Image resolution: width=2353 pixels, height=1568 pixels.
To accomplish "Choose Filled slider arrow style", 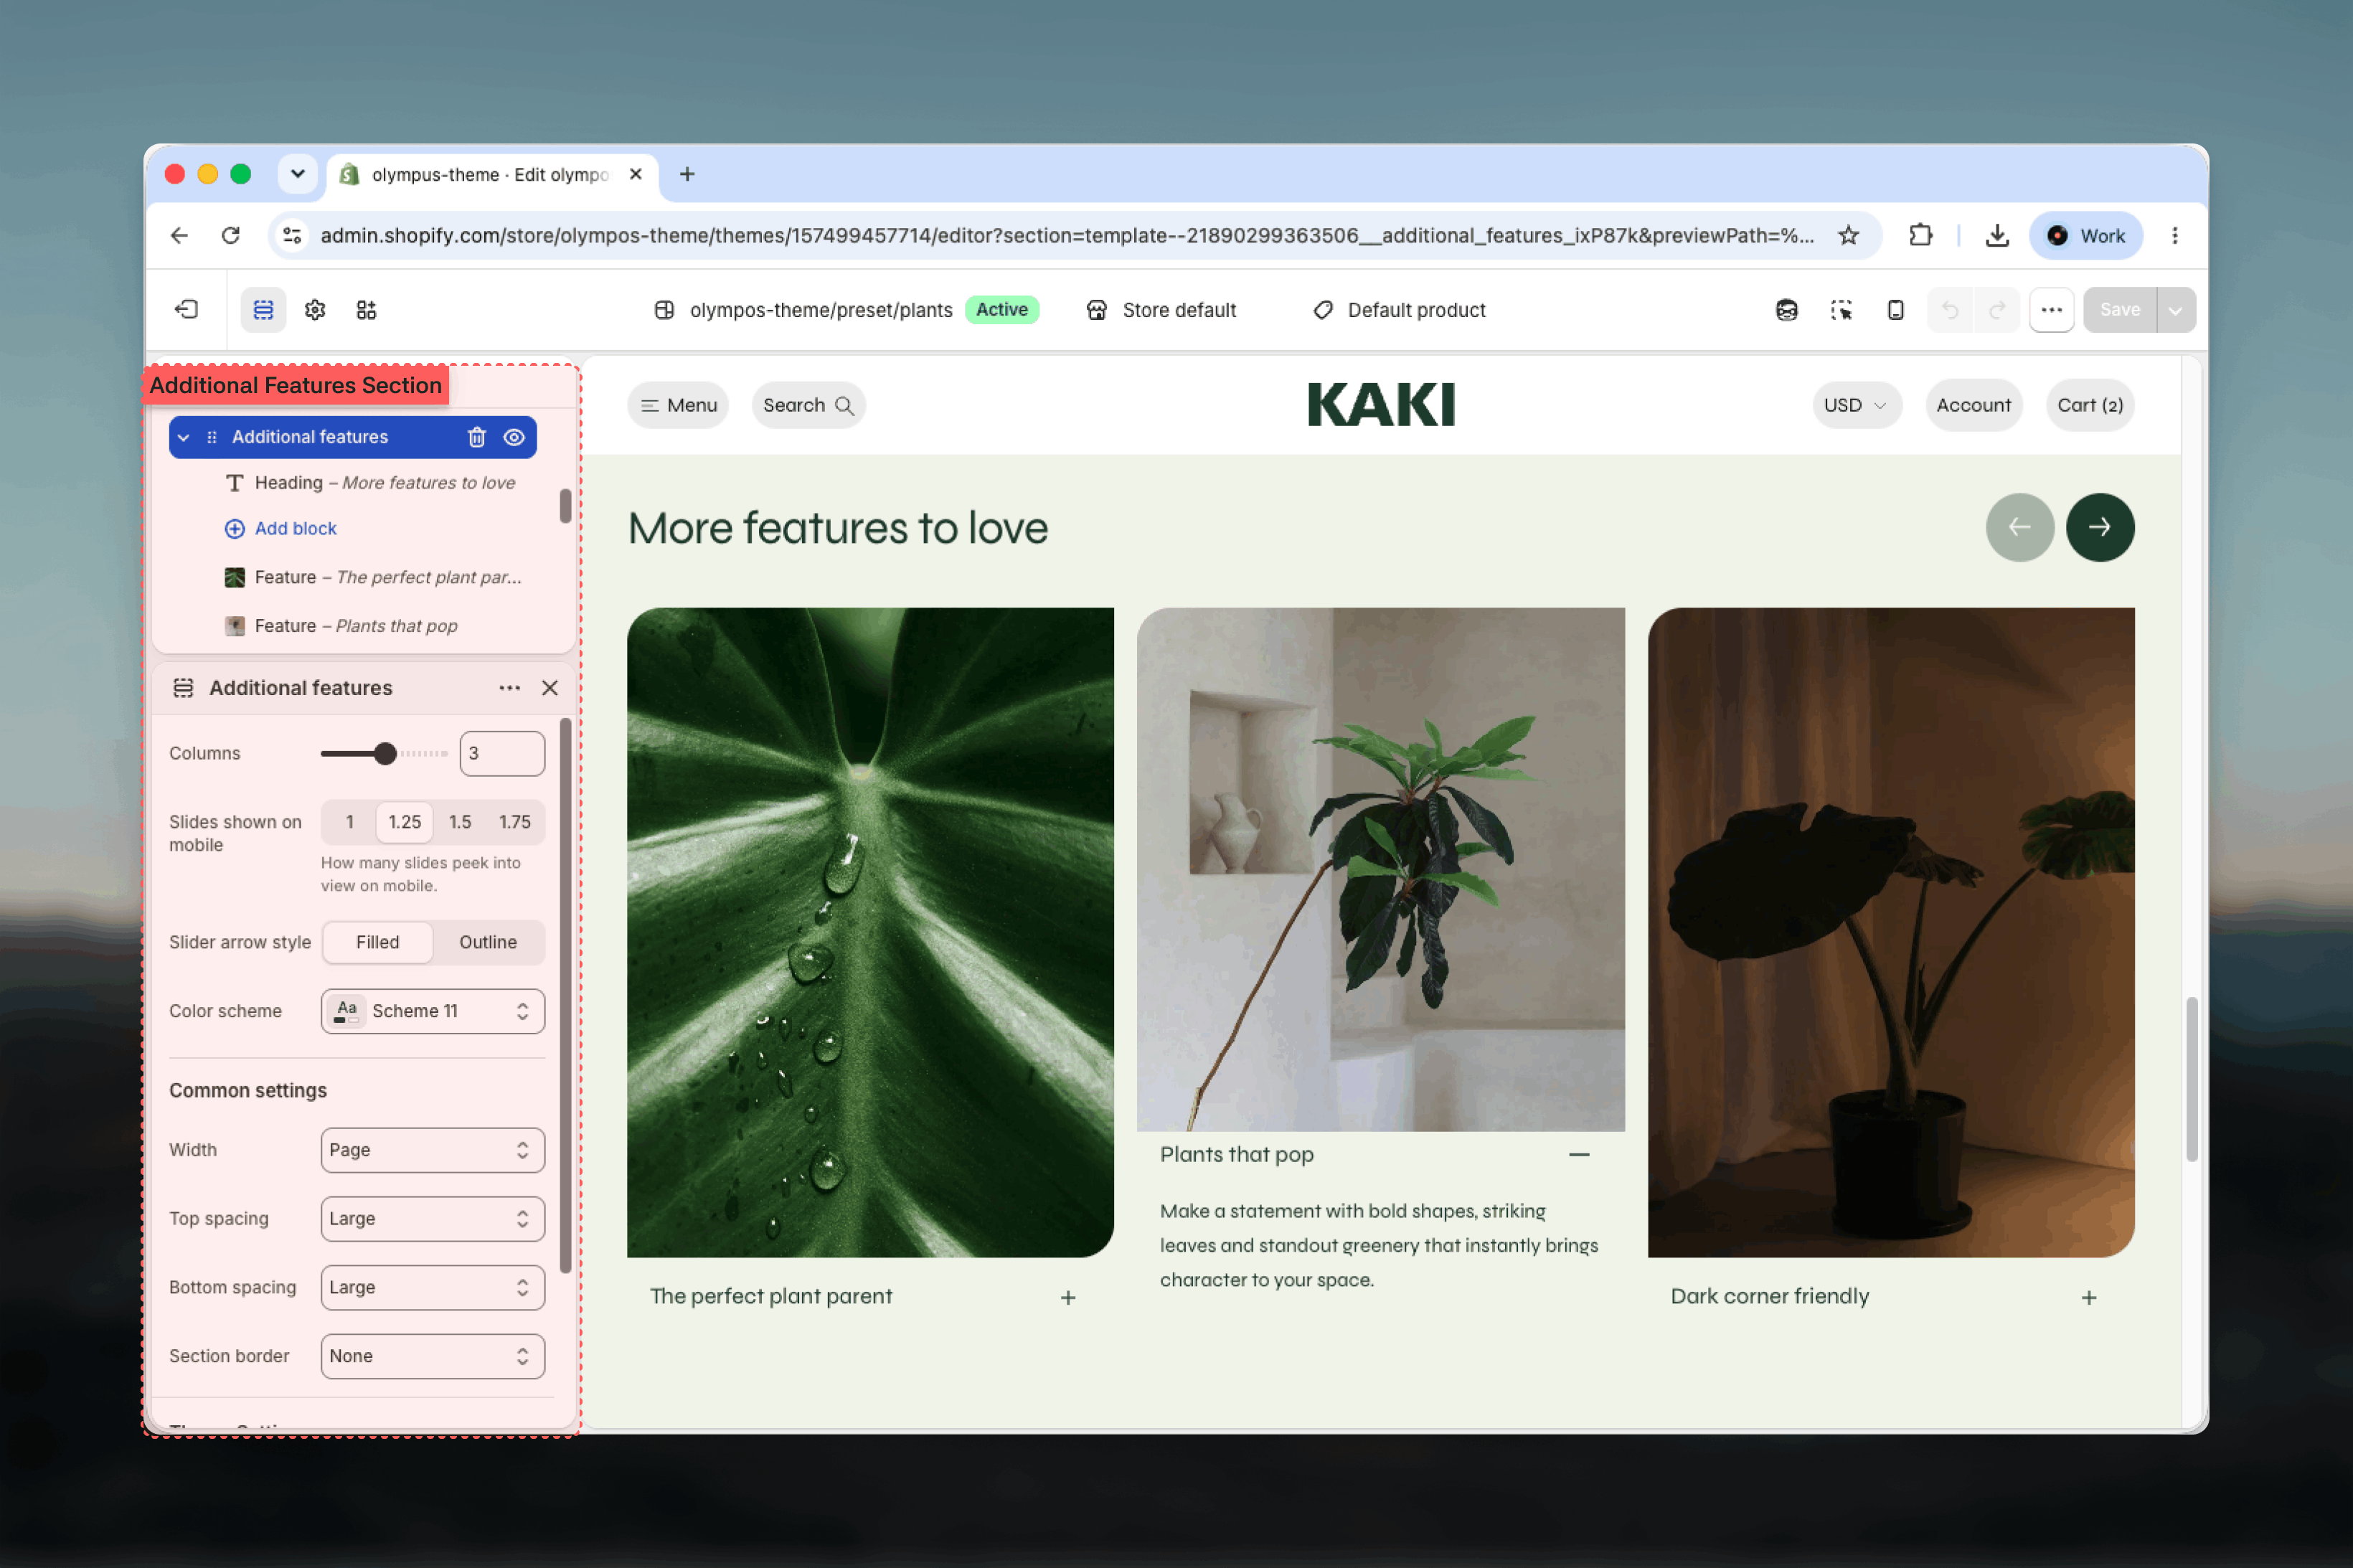I will coord(378,942).
